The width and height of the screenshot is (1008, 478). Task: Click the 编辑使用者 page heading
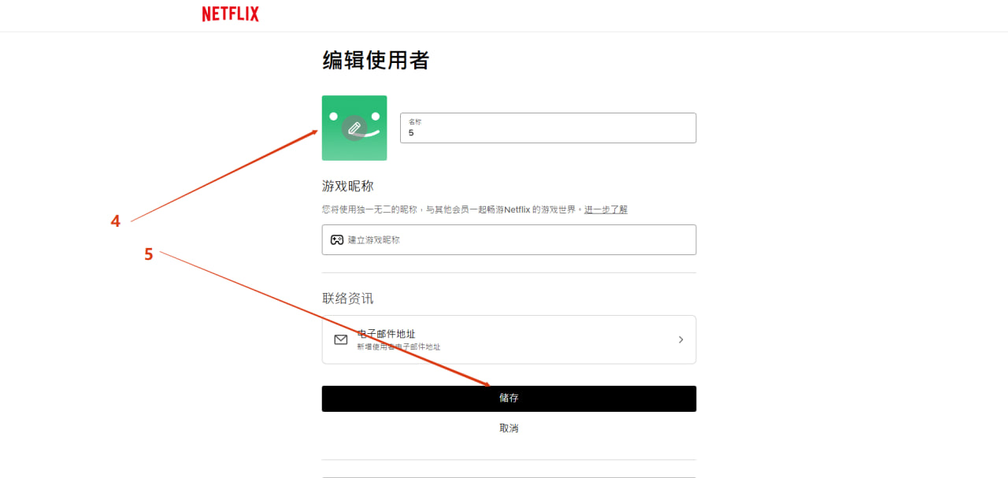click(376, 61)
